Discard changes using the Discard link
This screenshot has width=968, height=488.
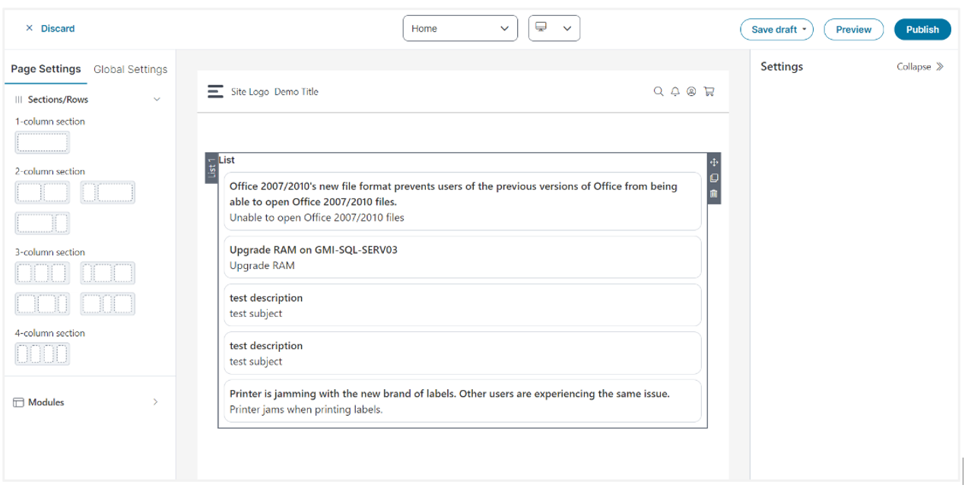[x=50, y=28]
